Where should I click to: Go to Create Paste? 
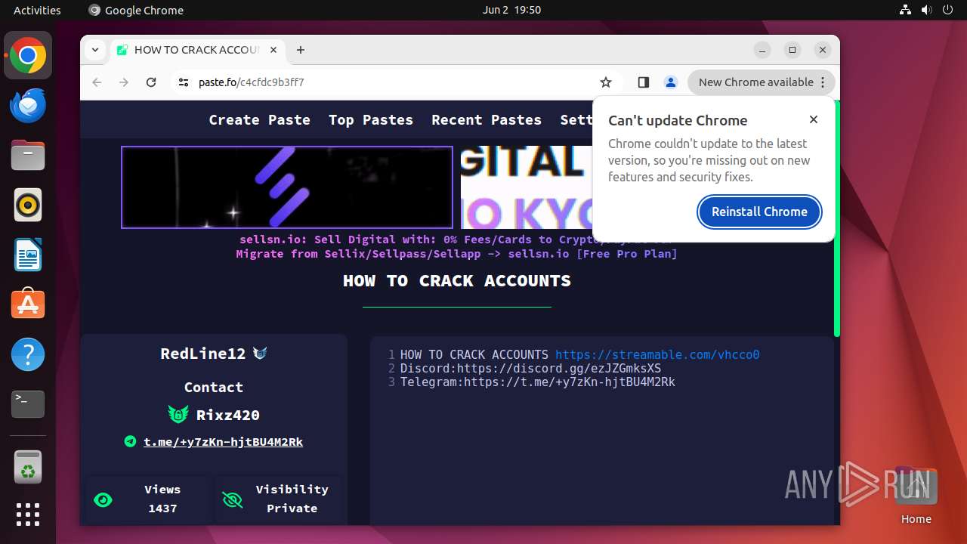(260, 119)
